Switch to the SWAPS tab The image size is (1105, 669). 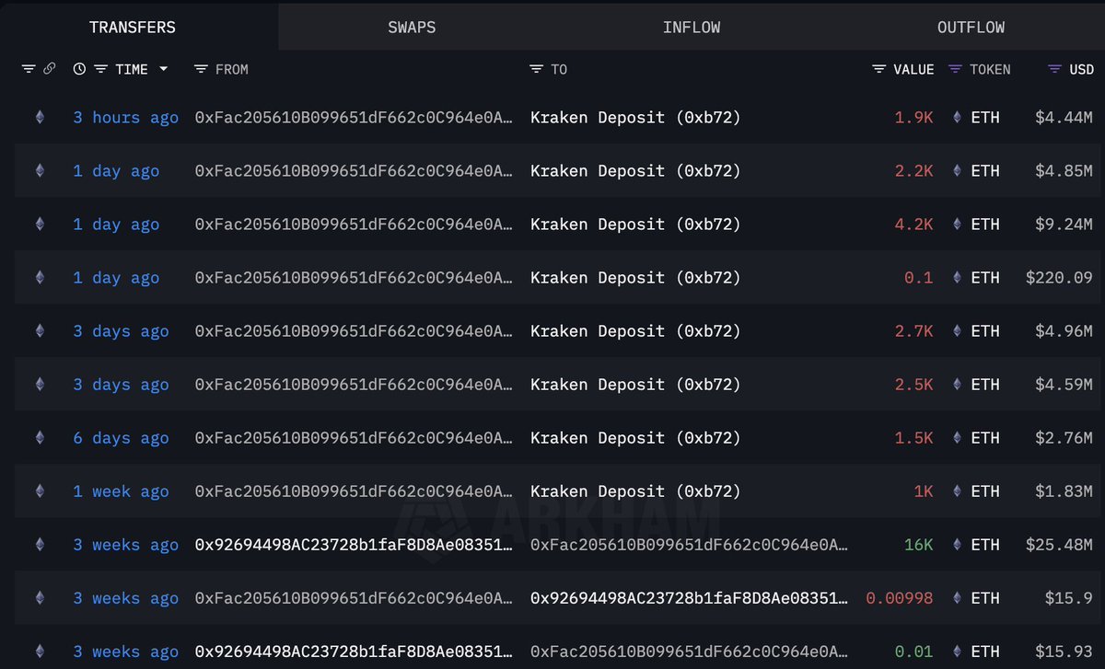click(x=412, y=27)
